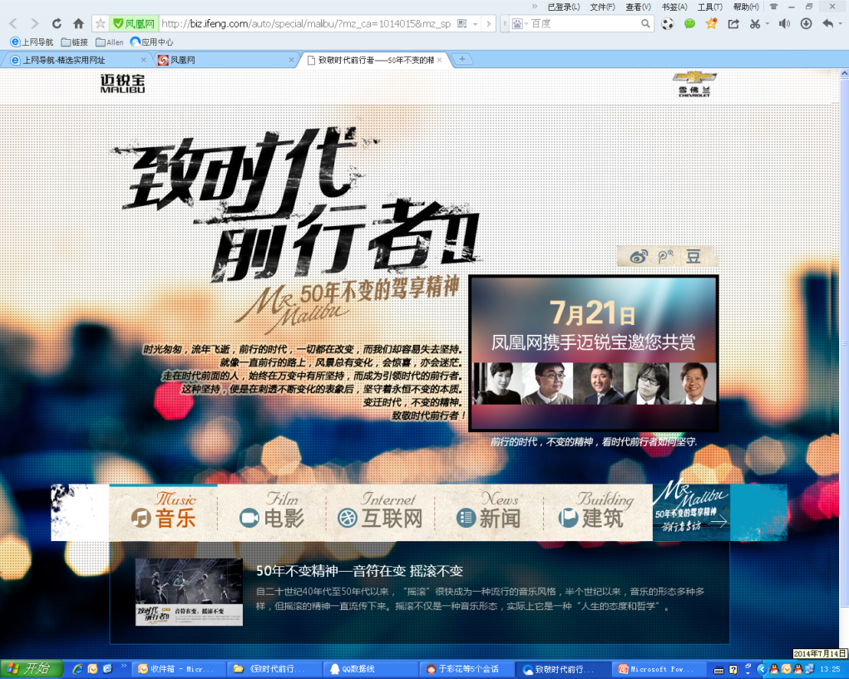This screenshot has width=849, height=679.
Task: Open the rock band article thumbnail
Action: (x=189, y=592)
